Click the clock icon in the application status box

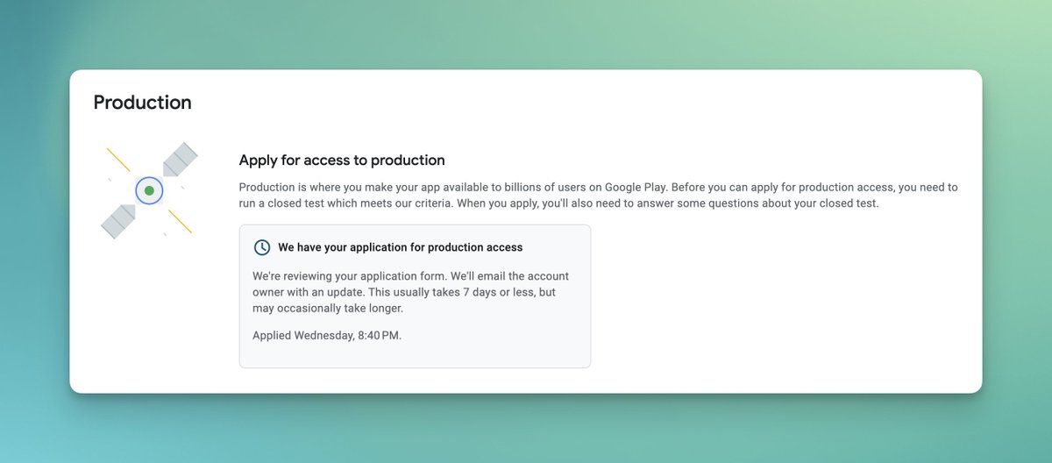[x=261, y=247]
